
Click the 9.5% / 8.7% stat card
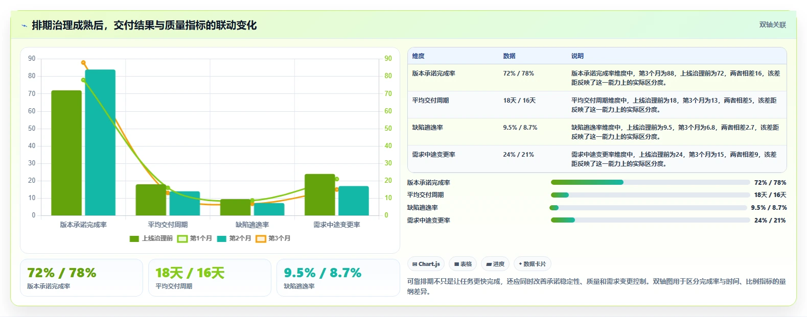(338, 278)
